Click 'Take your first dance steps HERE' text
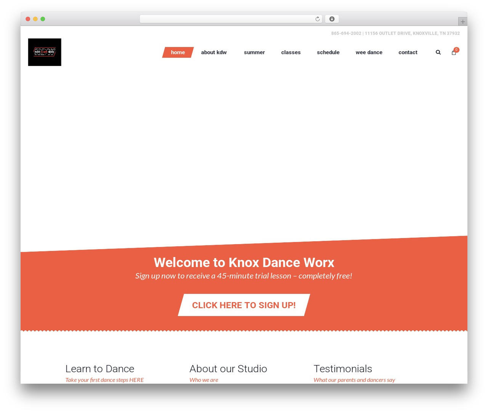The width and height of the screenshot is (488, 413). coord(104,380)
